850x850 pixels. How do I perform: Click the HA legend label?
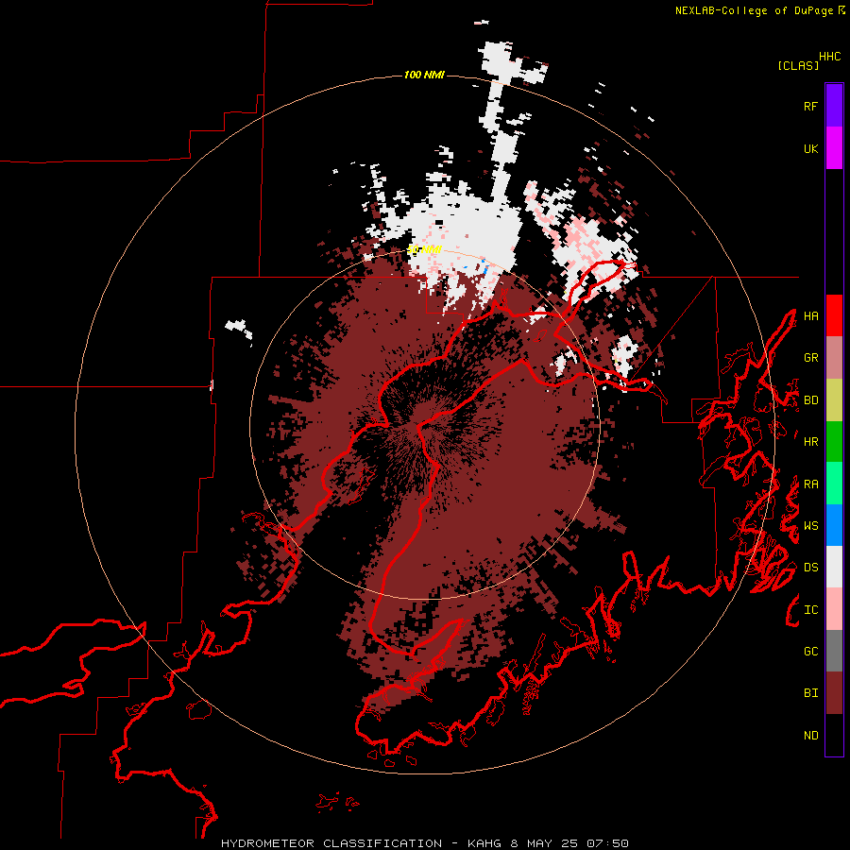point(810,316)
